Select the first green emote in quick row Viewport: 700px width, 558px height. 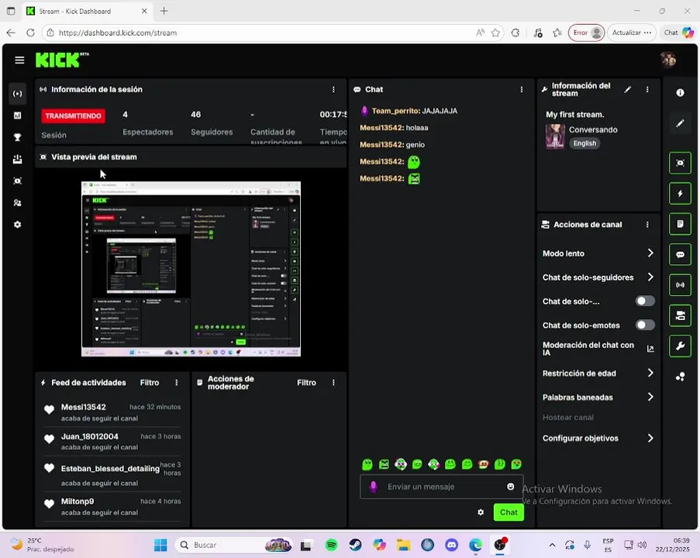(x=367, y=464)
